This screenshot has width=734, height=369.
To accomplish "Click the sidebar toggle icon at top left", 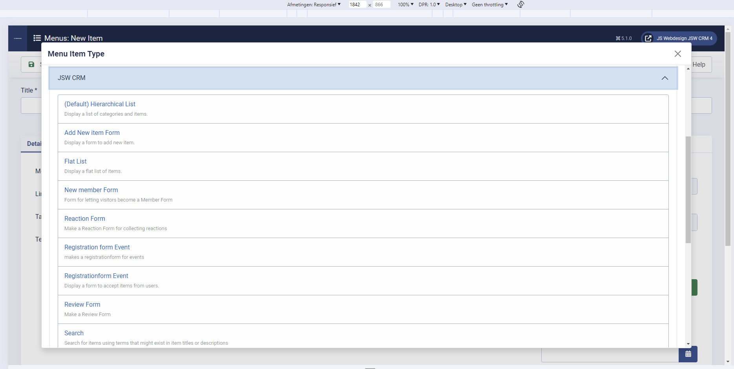I will pos(18,38).
